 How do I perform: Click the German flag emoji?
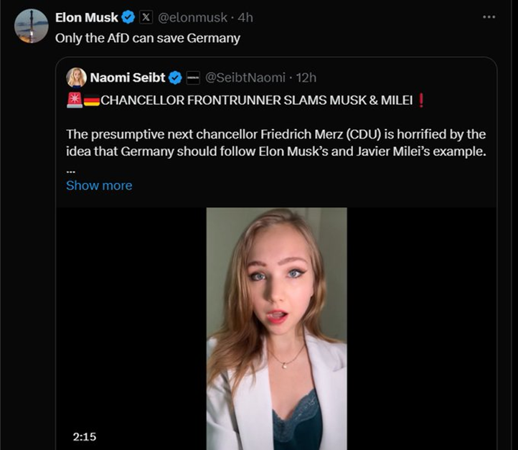point(91,100)
